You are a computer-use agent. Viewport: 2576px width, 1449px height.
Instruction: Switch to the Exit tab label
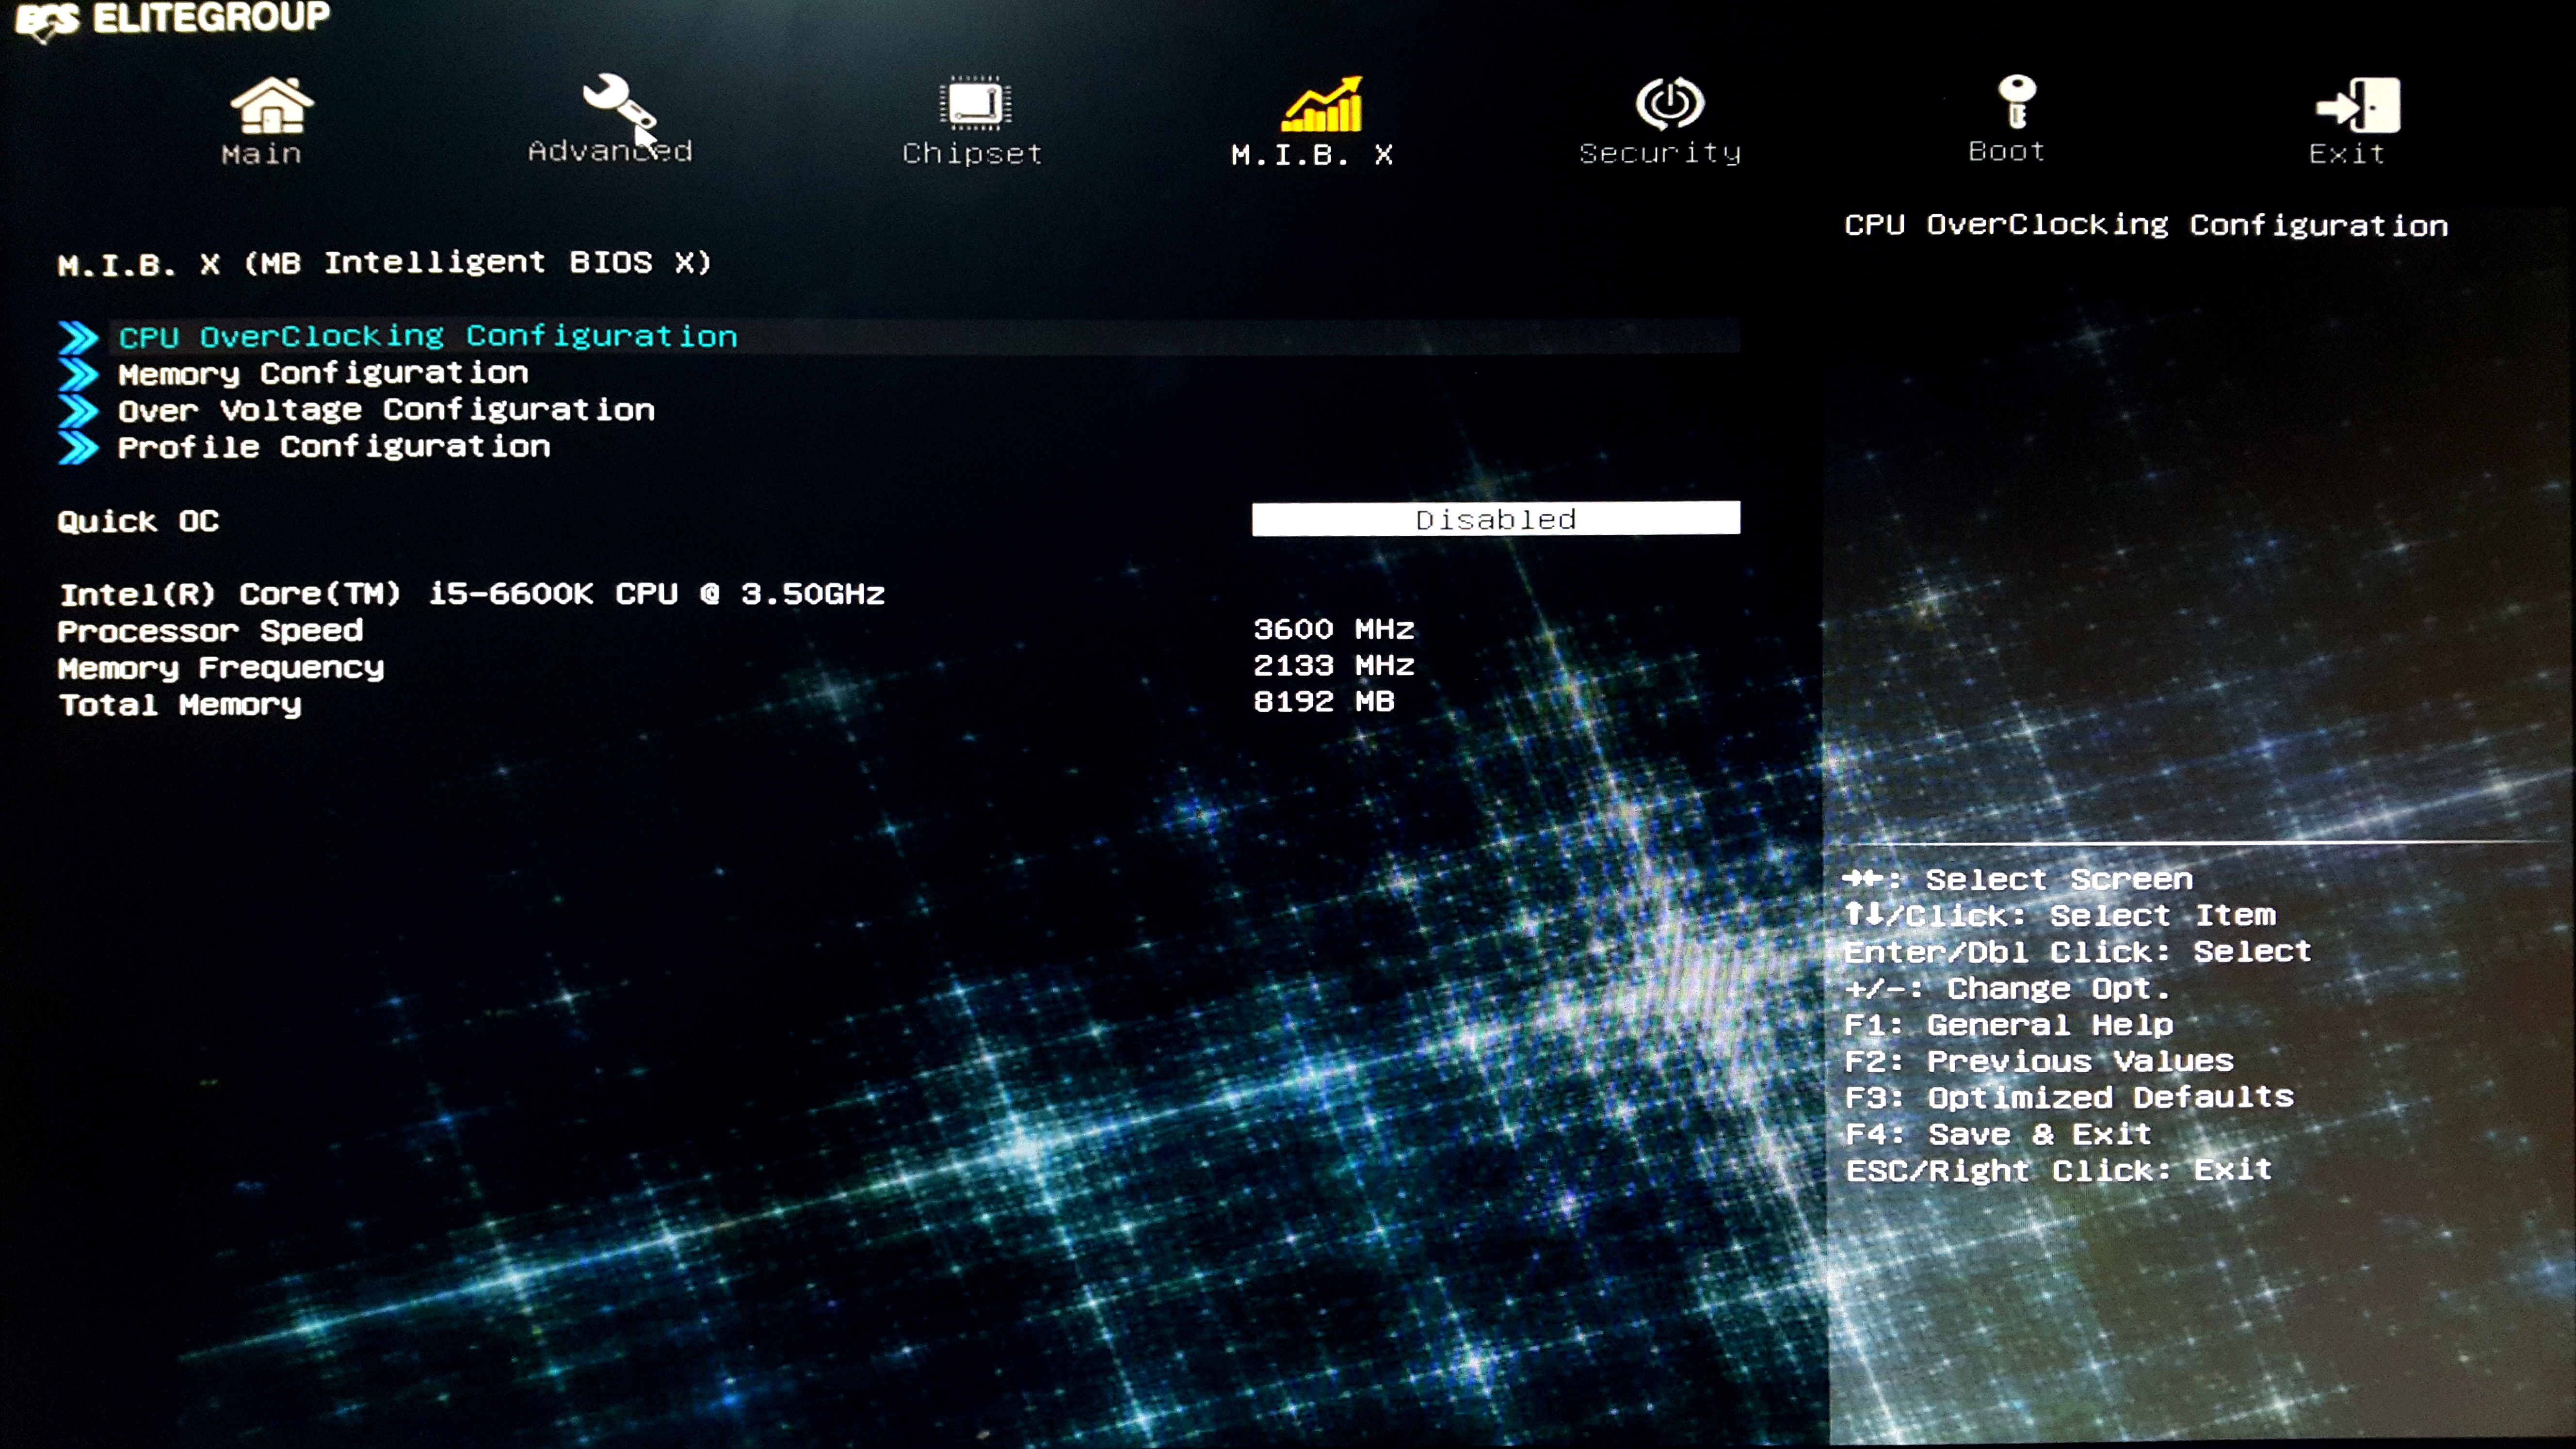point(2346,154)
